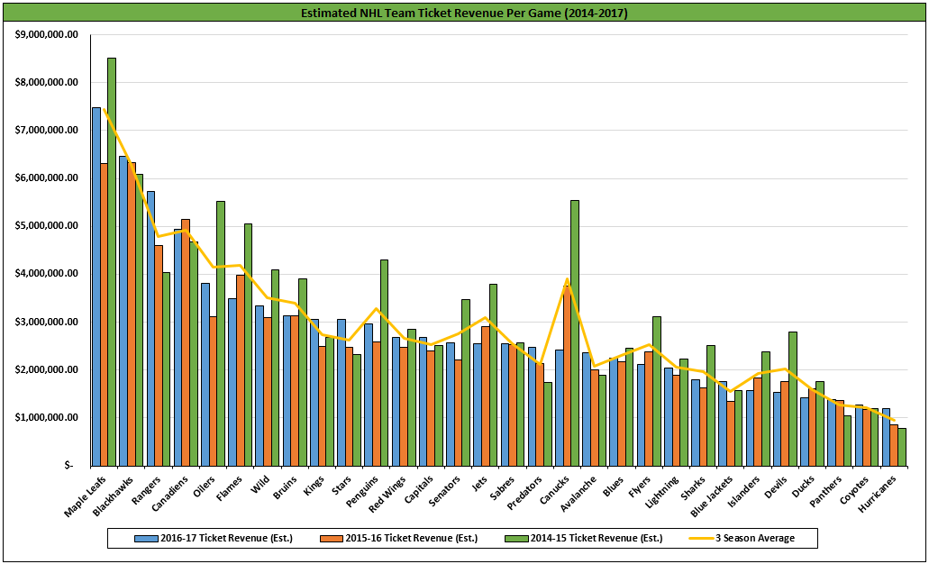
Task: Select the orange 2015-16 legend color swatch
Action: [330, 538]
